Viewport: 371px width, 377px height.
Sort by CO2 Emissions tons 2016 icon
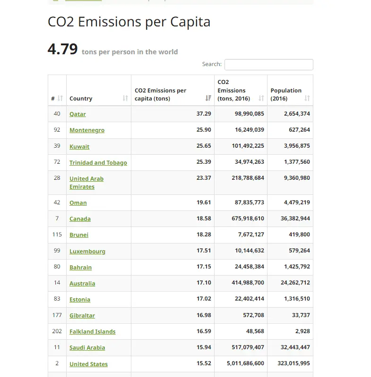tap(261, 99)
